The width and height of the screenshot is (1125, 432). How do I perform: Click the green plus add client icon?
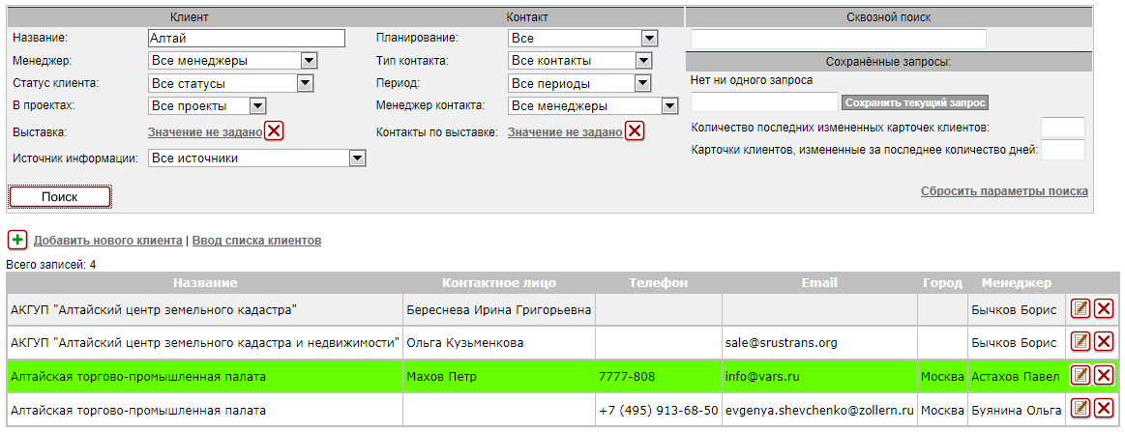pyautogui.click(x=17, y=240)
